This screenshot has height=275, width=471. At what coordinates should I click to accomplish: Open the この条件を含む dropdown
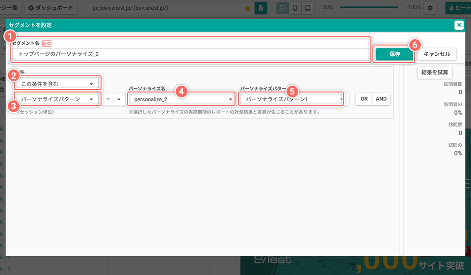point(57,84)
